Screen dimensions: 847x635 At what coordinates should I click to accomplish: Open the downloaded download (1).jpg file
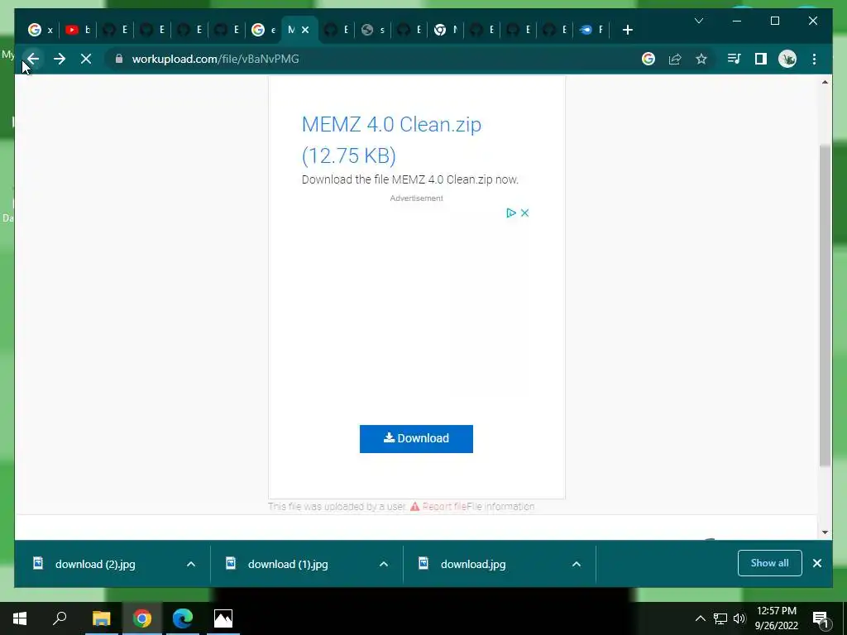288,564
